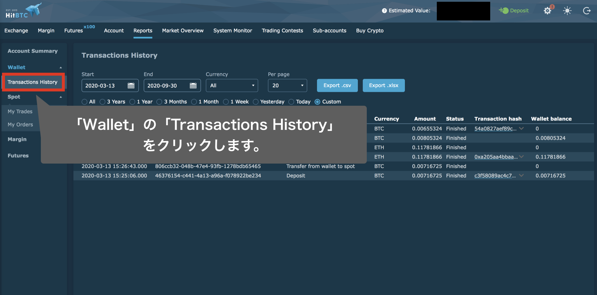The image size is (597, 295).
Task: Open My Trades in sidebar
Action: (x=20, y=112)
